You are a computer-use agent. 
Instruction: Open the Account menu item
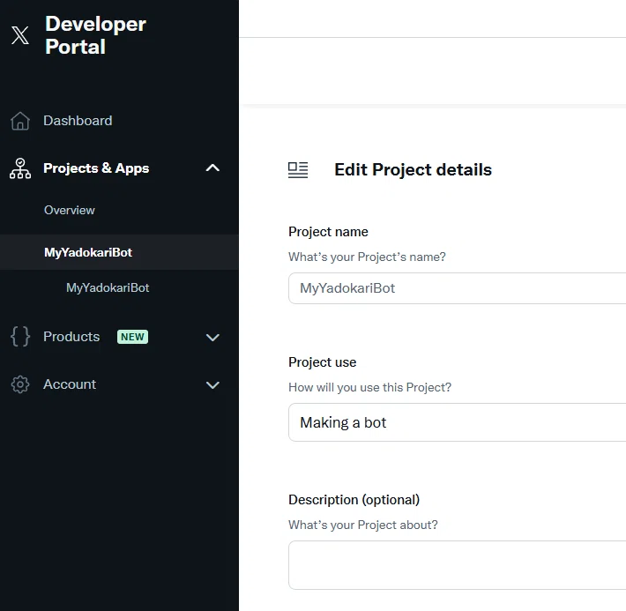point(70,384)
